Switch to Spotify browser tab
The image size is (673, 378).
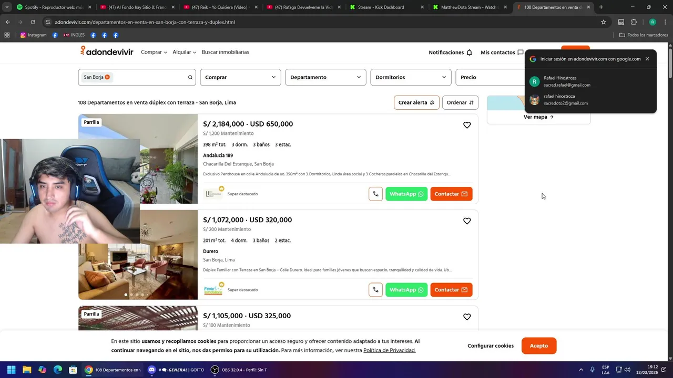tap(54, 7)
